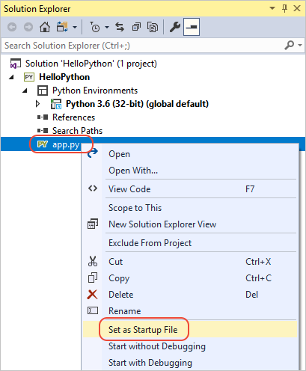Viewport: 306px width, 371px height.
Task: Expand the Python 3.6 (32-bit) node
Action: pyautogui.click(x=37, y=104)
